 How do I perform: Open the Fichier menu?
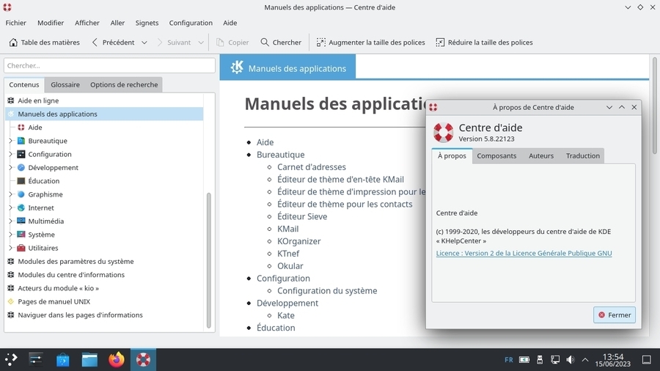point(15,23)
